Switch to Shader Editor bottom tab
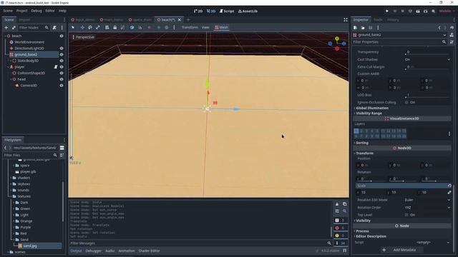458x257 pixels. pos(149,251)
